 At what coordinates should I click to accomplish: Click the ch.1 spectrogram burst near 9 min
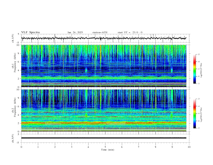click(172, 70)
